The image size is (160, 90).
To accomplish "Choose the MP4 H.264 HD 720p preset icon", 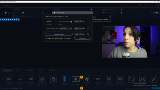I will 42,79.
